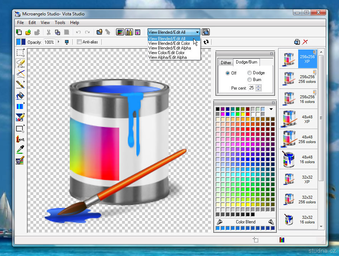Image resolution: width=339 pixels, height=256 pixels.
Task: Select the Dodge radio button
Action: (x=250, y=73)
